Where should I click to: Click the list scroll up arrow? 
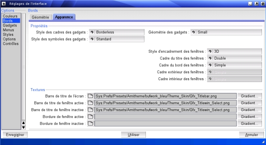[x=24, y=123]
